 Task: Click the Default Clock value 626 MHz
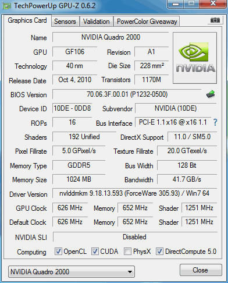[x=70, y=222]
